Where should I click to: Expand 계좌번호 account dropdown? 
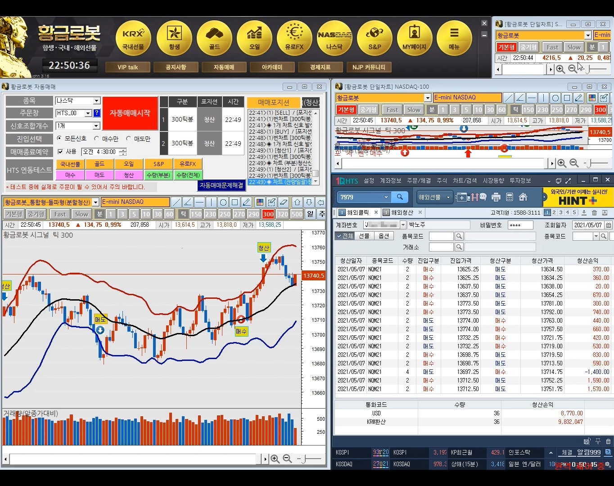point(403,225)
